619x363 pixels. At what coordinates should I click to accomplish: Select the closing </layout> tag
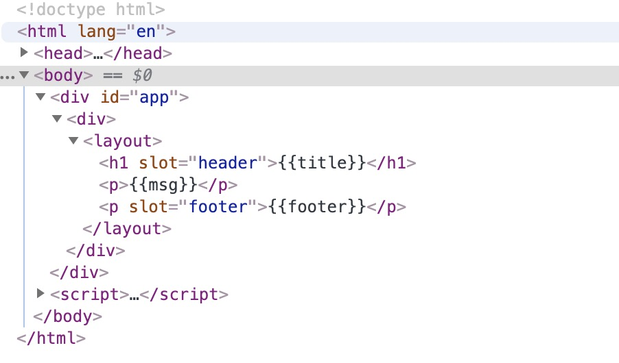point(127,229)
